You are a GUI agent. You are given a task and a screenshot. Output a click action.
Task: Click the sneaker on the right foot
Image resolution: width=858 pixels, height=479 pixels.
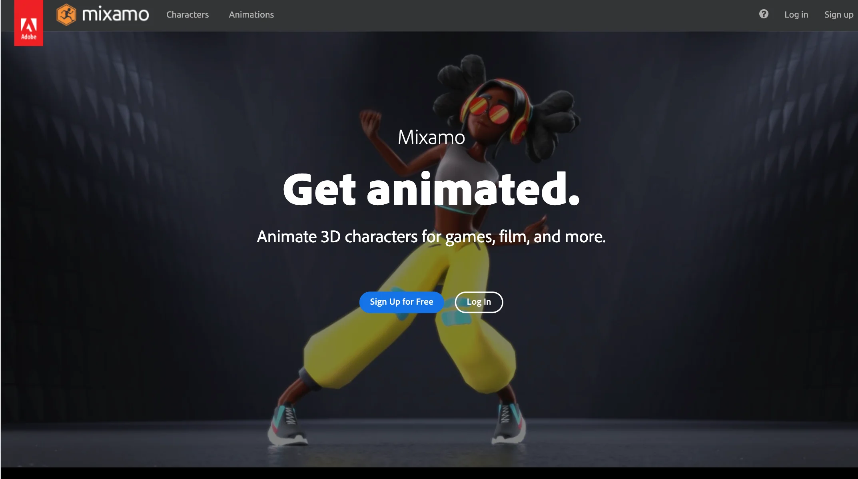509,424
